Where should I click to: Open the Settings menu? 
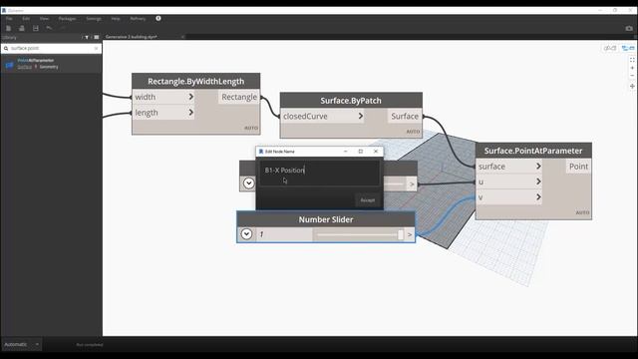click(x=94, y=19)
